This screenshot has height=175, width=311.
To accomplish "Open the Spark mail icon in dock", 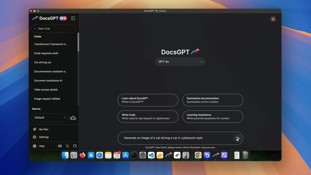I will pos(91,155).
